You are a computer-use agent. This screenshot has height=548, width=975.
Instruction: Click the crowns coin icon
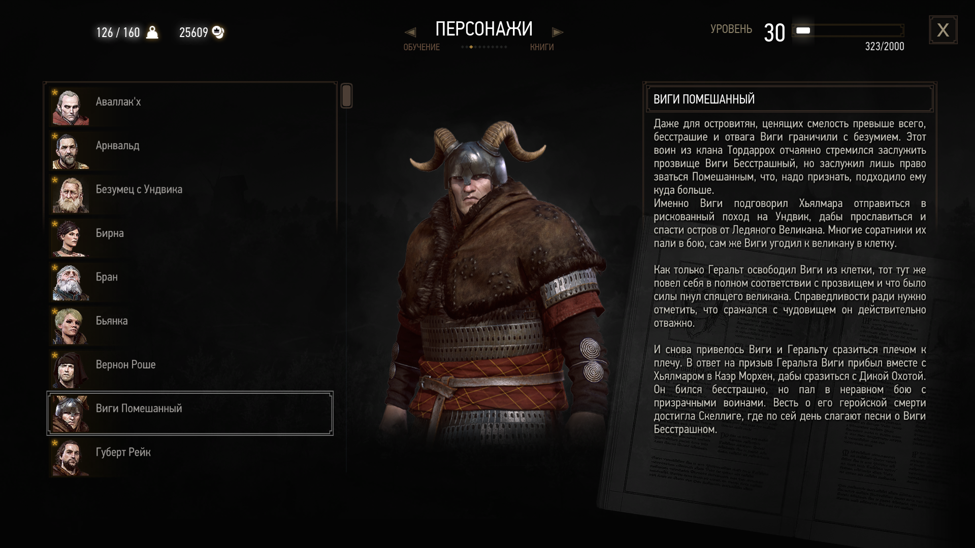[x=218, y=32]
